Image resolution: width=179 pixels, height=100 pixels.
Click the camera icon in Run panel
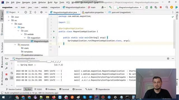(x=6, y=79)
